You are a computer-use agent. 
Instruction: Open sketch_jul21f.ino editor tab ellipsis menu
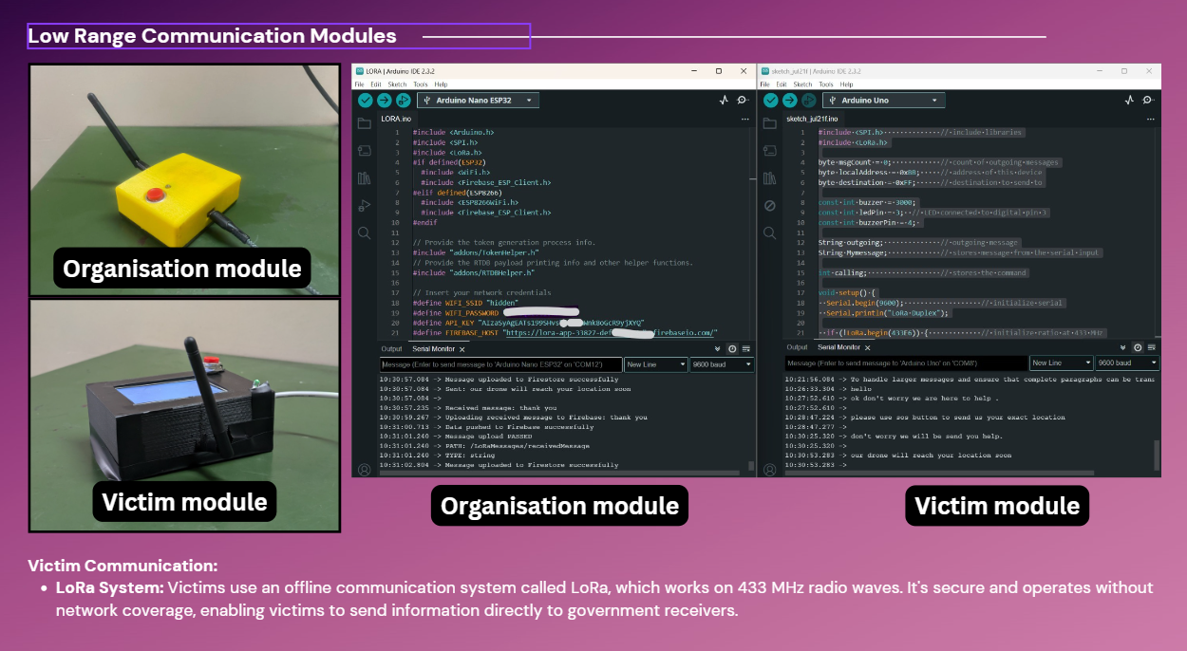1151,120
